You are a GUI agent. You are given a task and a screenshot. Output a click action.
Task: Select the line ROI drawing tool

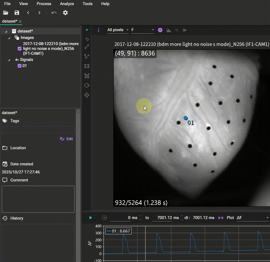pyautogui.click(x=87, y=47)
